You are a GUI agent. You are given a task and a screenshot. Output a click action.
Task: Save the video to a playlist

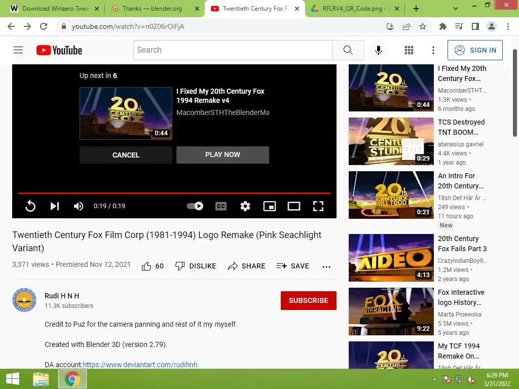click(x=292, y=266)
